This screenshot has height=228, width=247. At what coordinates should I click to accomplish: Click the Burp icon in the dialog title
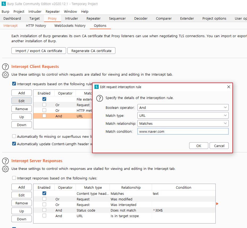pyautogui.click(x=96, y=87)
